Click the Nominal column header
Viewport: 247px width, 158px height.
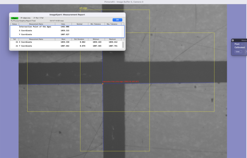coord(79,24)
